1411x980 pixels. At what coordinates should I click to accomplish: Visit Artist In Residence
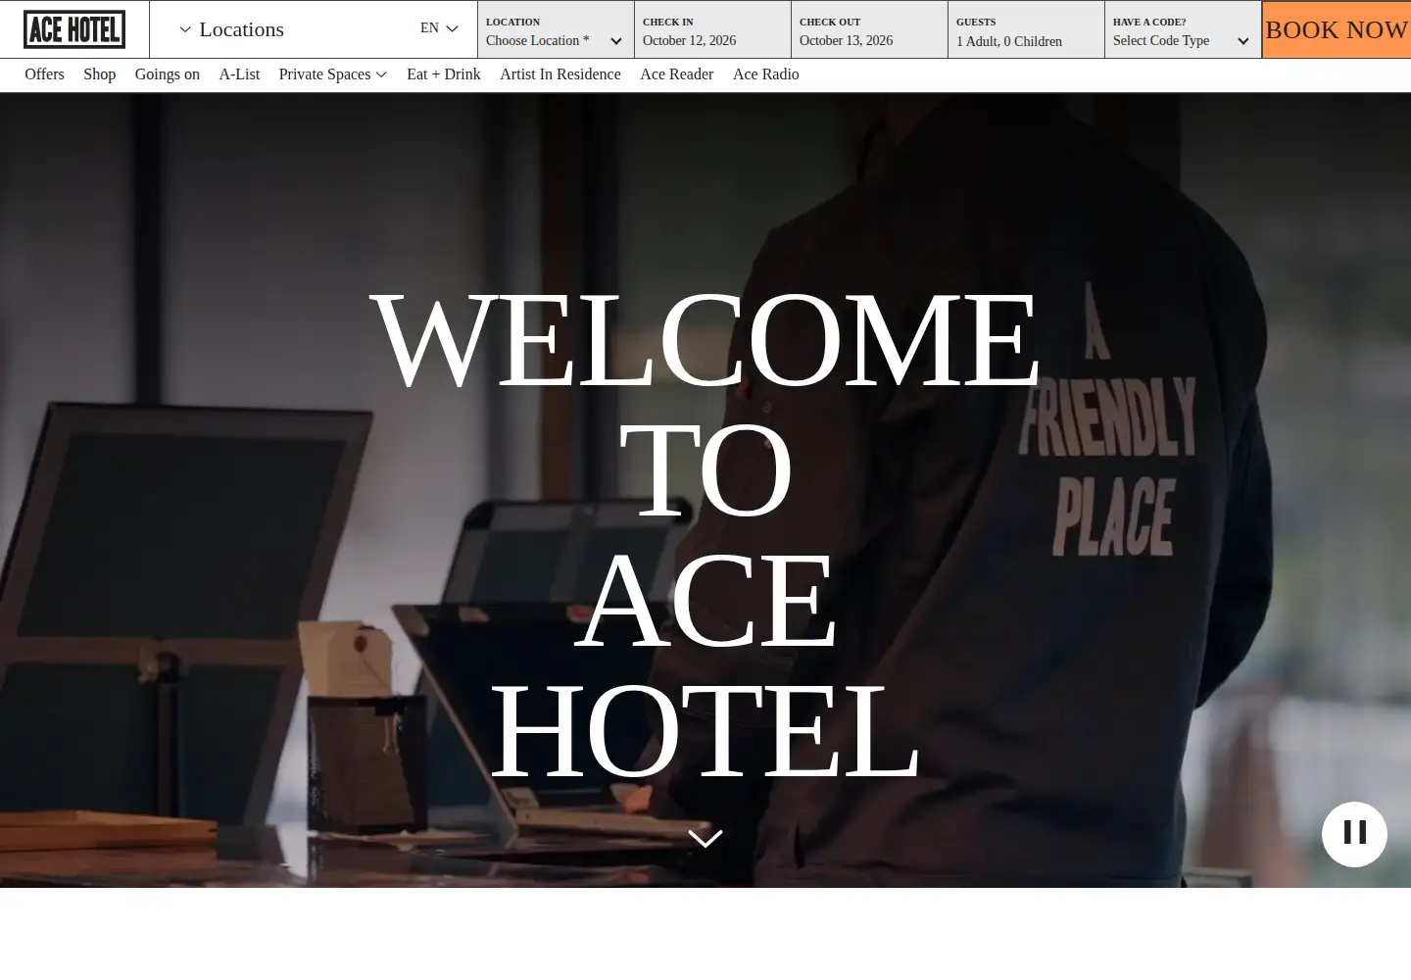pos(560,74)
